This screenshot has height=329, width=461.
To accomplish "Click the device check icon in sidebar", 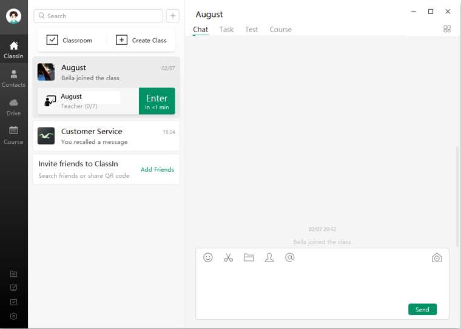I will coord(13,302).
